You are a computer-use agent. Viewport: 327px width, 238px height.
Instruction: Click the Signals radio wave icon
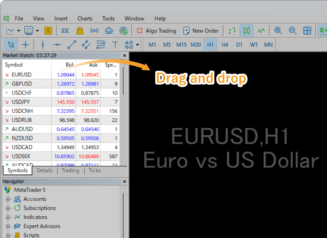pyautogui.click(x=94, y=31)
